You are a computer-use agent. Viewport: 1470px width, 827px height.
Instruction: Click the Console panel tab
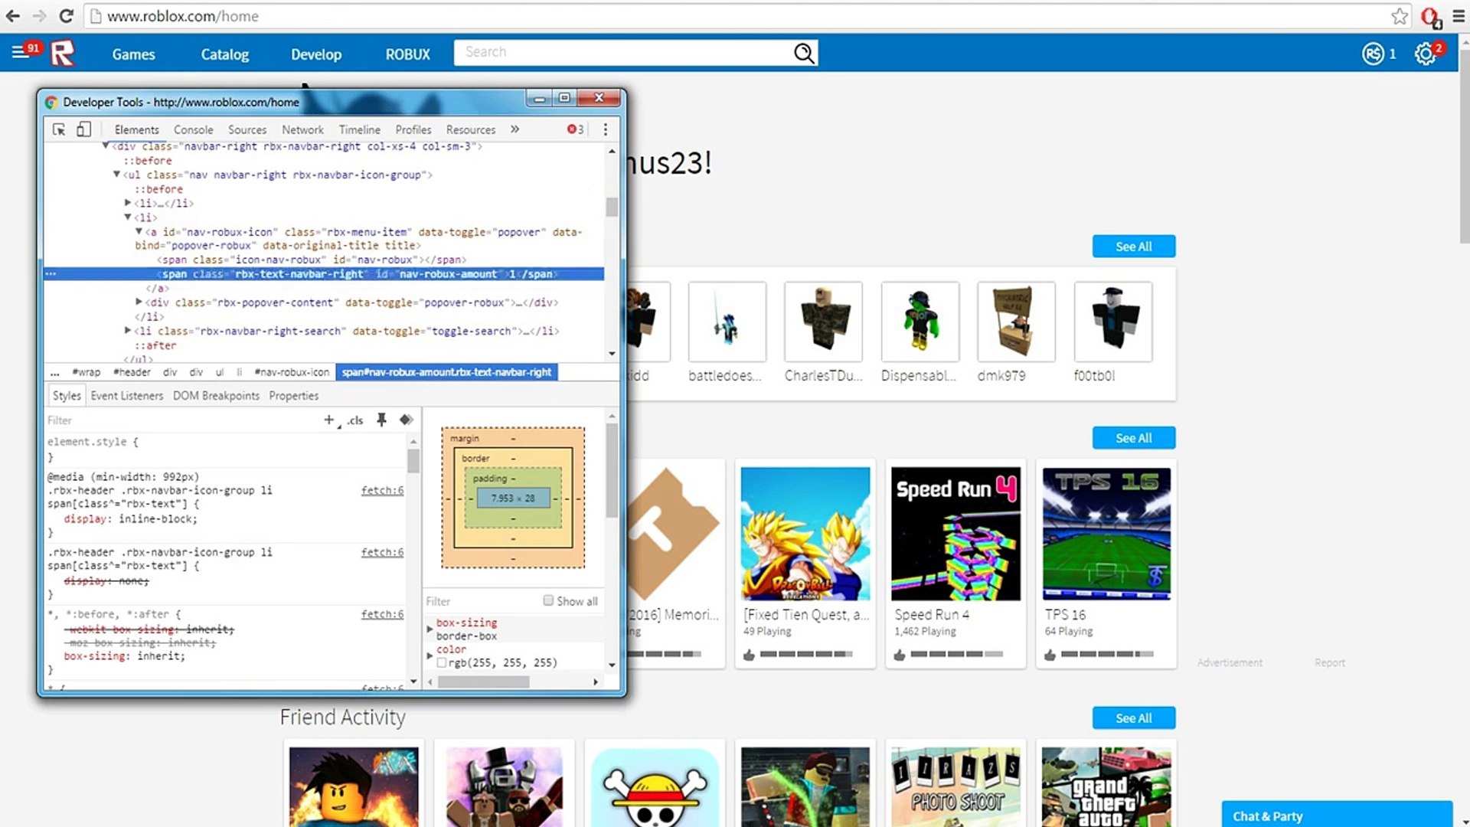point(192,129)
